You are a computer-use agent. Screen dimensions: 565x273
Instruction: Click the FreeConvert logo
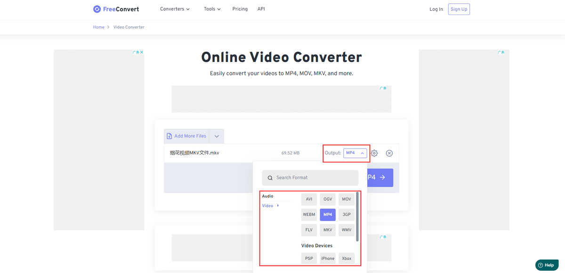116,9
